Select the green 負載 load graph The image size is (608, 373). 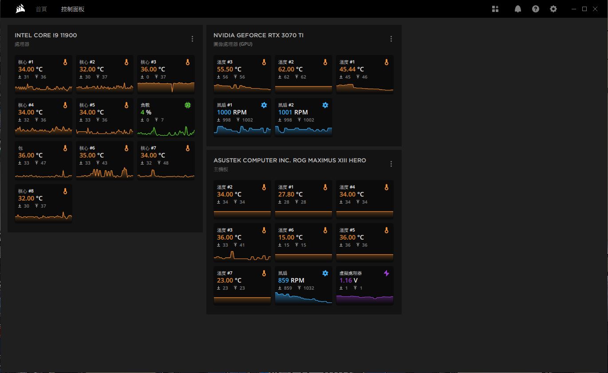click(166, 131)
